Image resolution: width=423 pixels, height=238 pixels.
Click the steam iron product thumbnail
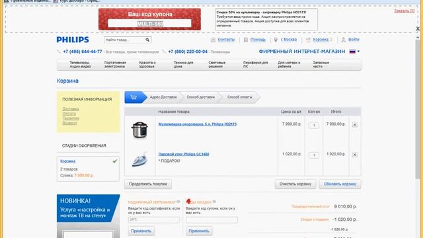coord(139,159)
